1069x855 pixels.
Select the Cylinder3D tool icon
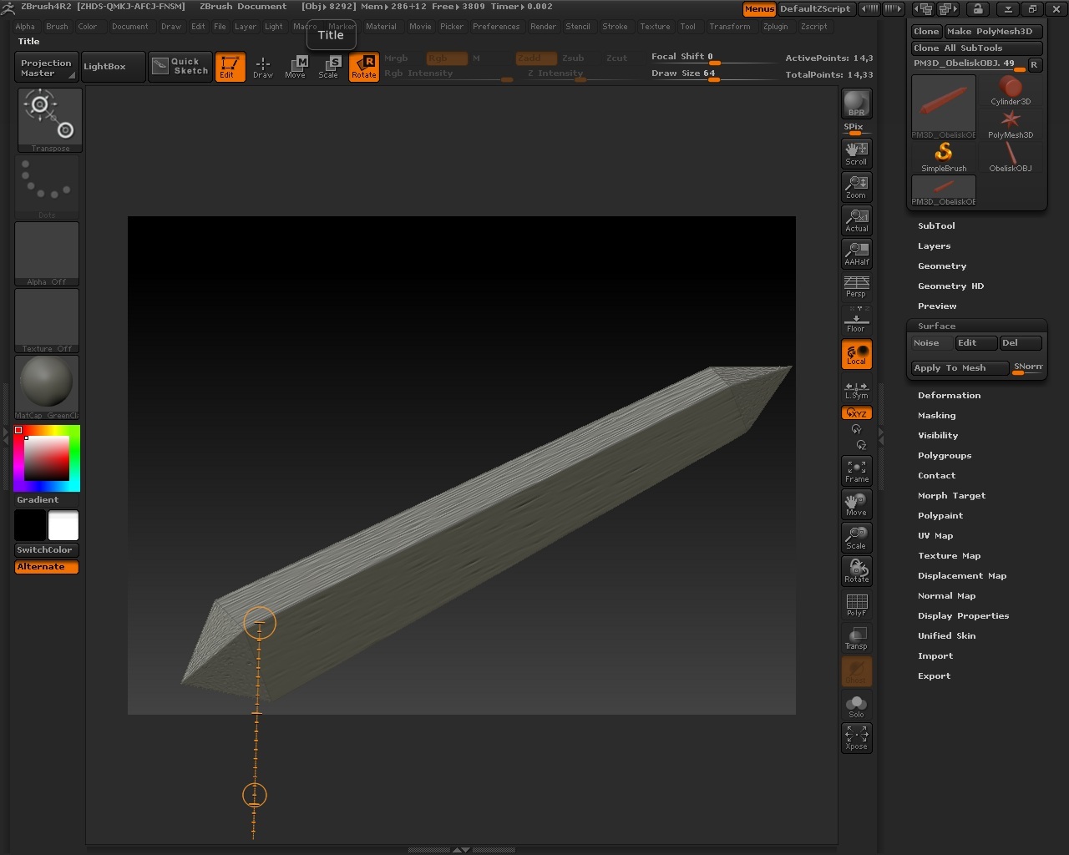pos(1011,90)
